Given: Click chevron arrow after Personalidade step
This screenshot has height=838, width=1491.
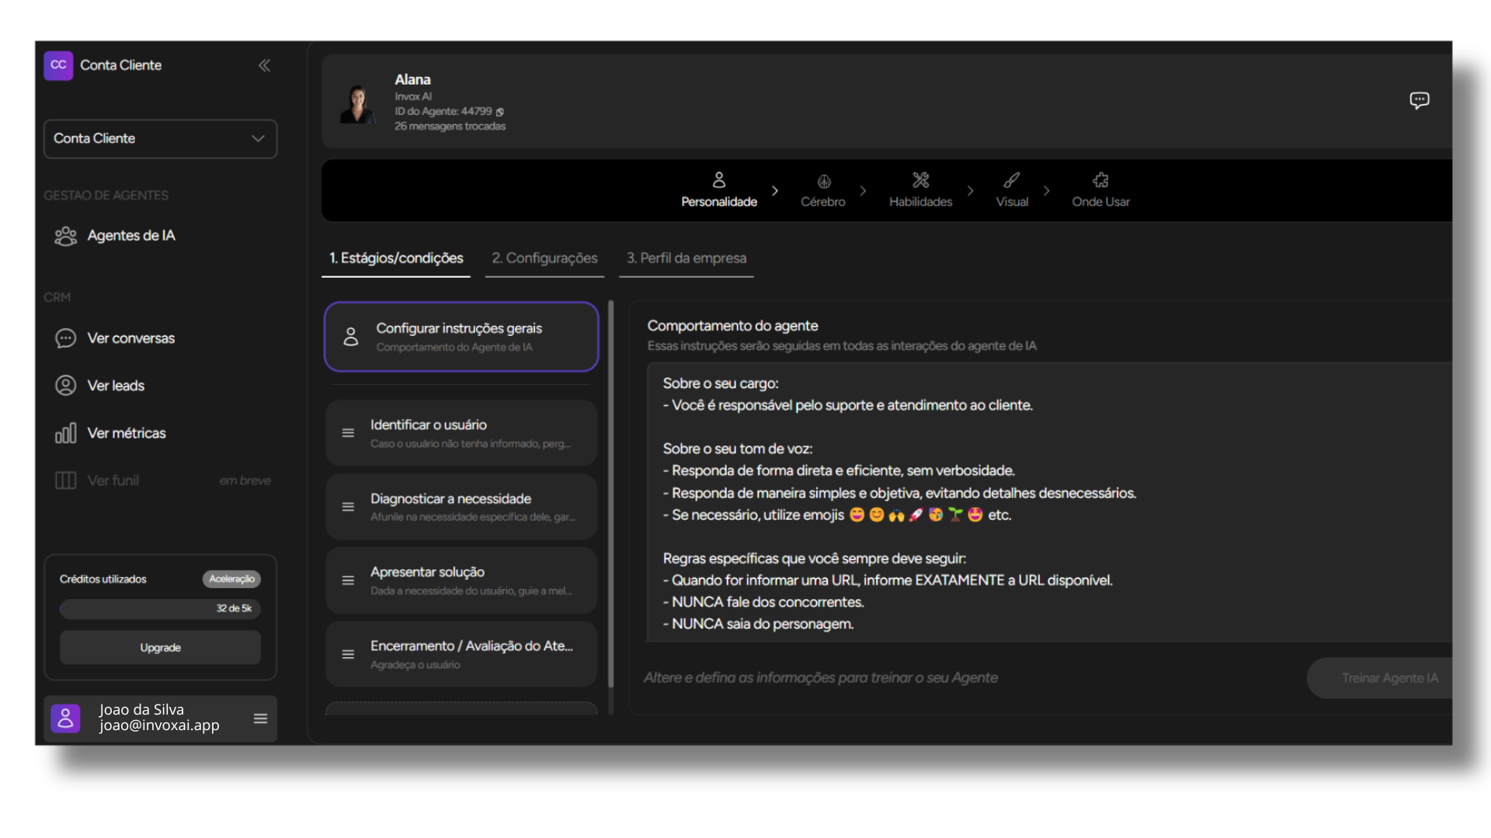Looking at the screenshot, I should pyautogui.click(x=774, y=191).
